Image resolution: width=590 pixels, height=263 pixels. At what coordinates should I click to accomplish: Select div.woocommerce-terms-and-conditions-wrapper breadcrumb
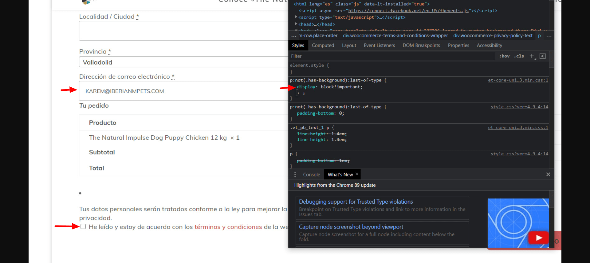(395, 36)
